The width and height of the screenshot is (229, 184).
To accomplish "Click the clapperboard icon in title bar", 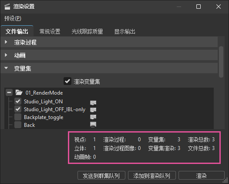I will coord(7,7).
